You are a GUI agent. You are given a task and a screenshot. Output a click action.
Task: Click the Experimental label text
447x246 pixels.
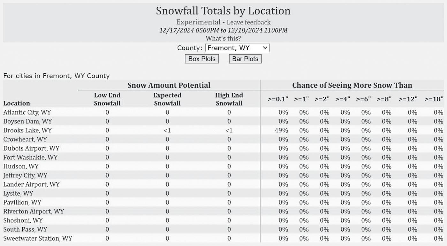pos(198,22)
